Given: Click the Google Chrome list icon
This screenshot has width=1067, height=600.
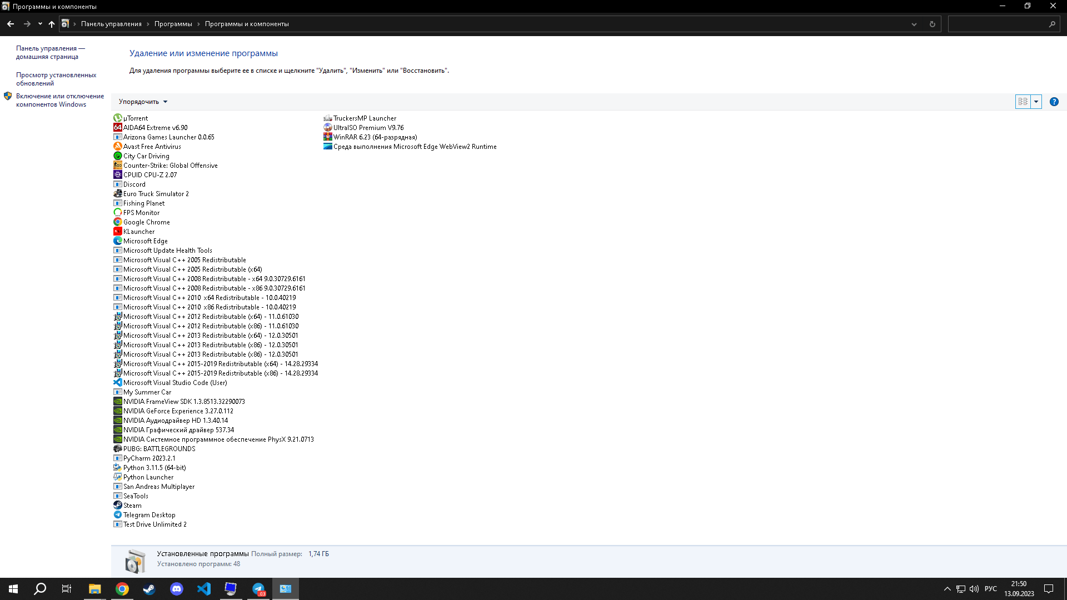Looking at the screenshot, I should 118,222.
